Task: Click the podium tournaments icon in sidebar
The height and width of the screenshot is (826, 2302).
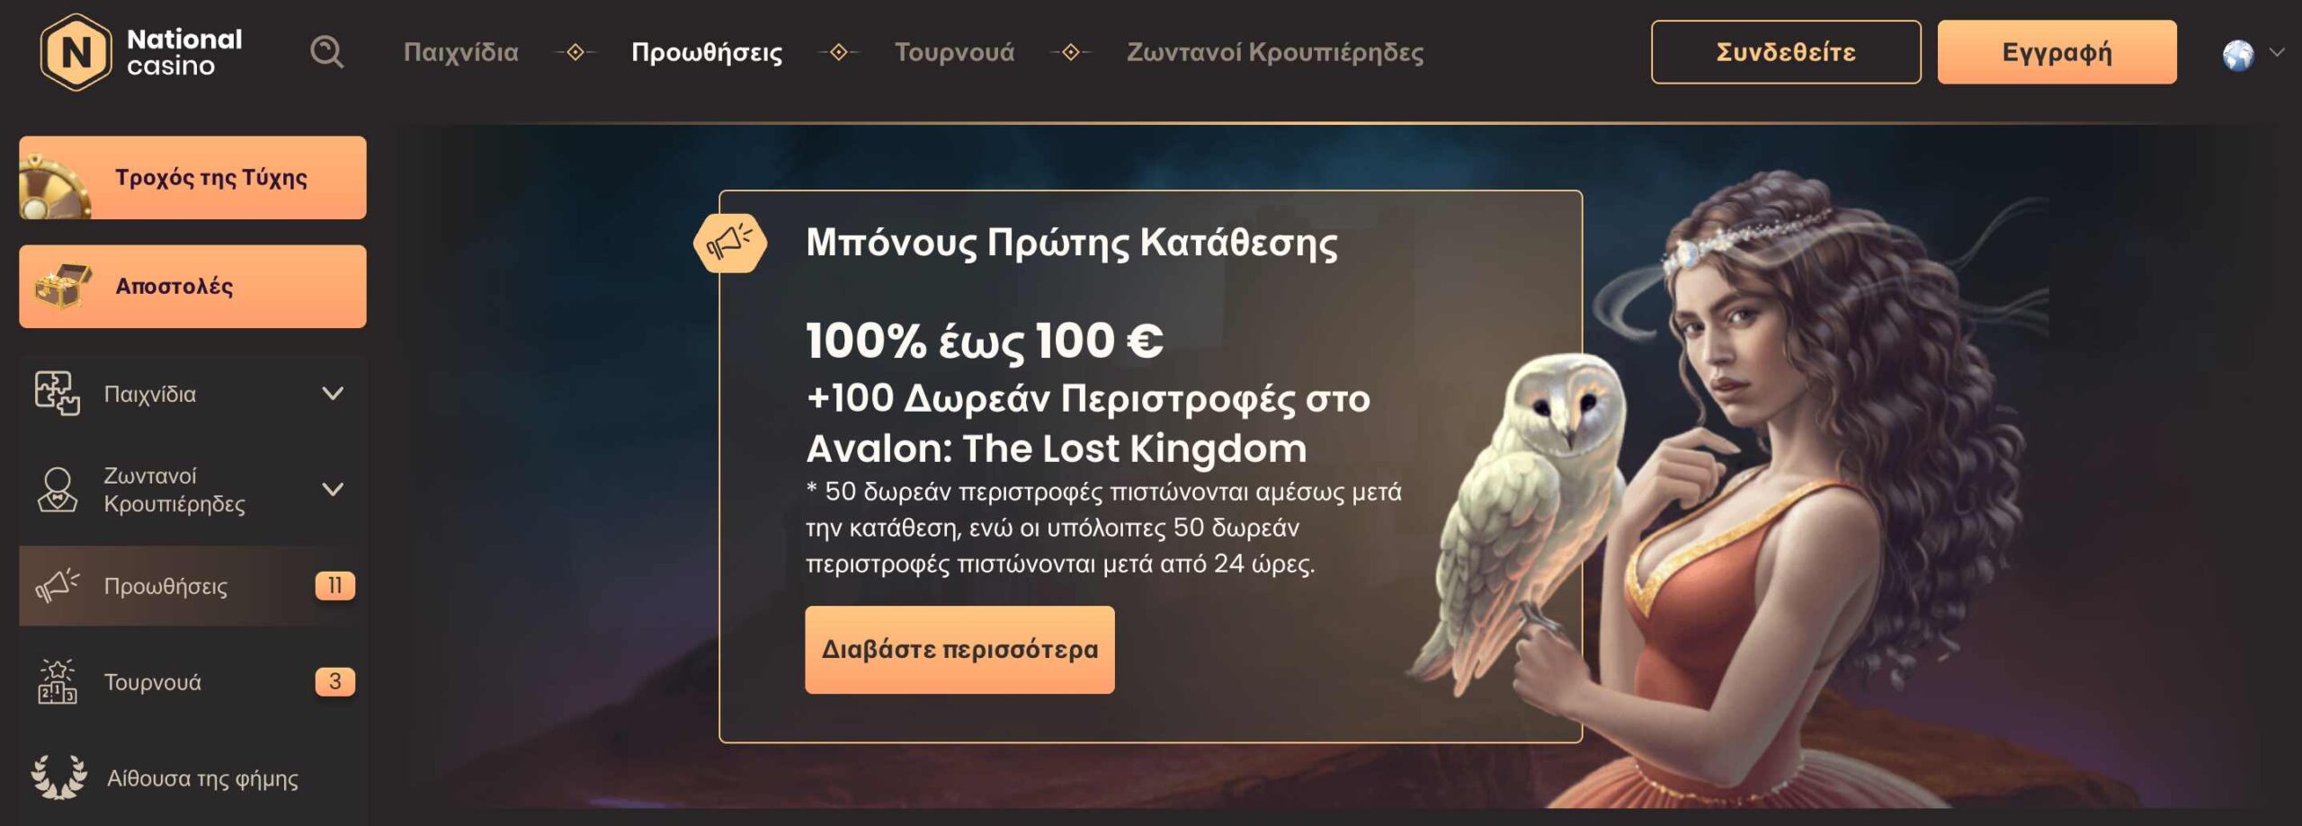Action: [57, 681]
